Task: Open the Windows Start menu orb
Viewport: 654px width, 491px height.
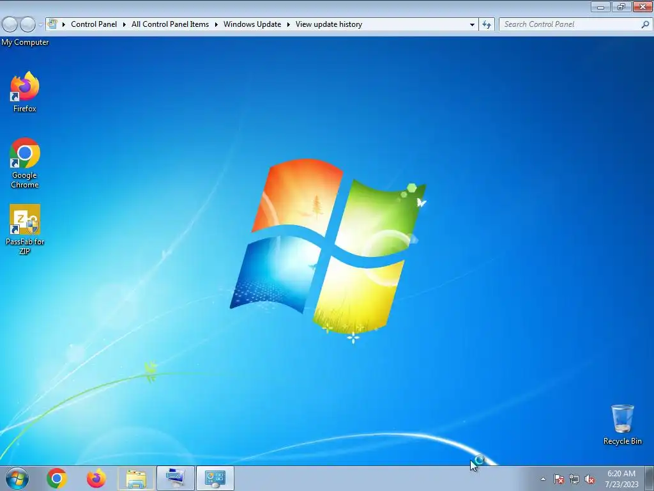Action: [17, 478]
